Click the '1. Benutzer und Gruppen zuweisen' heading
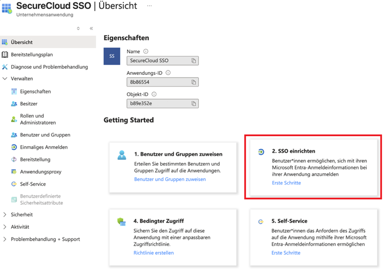Viewport: 383px width, 271px height. pyautogui.click(x=178, y=154)
